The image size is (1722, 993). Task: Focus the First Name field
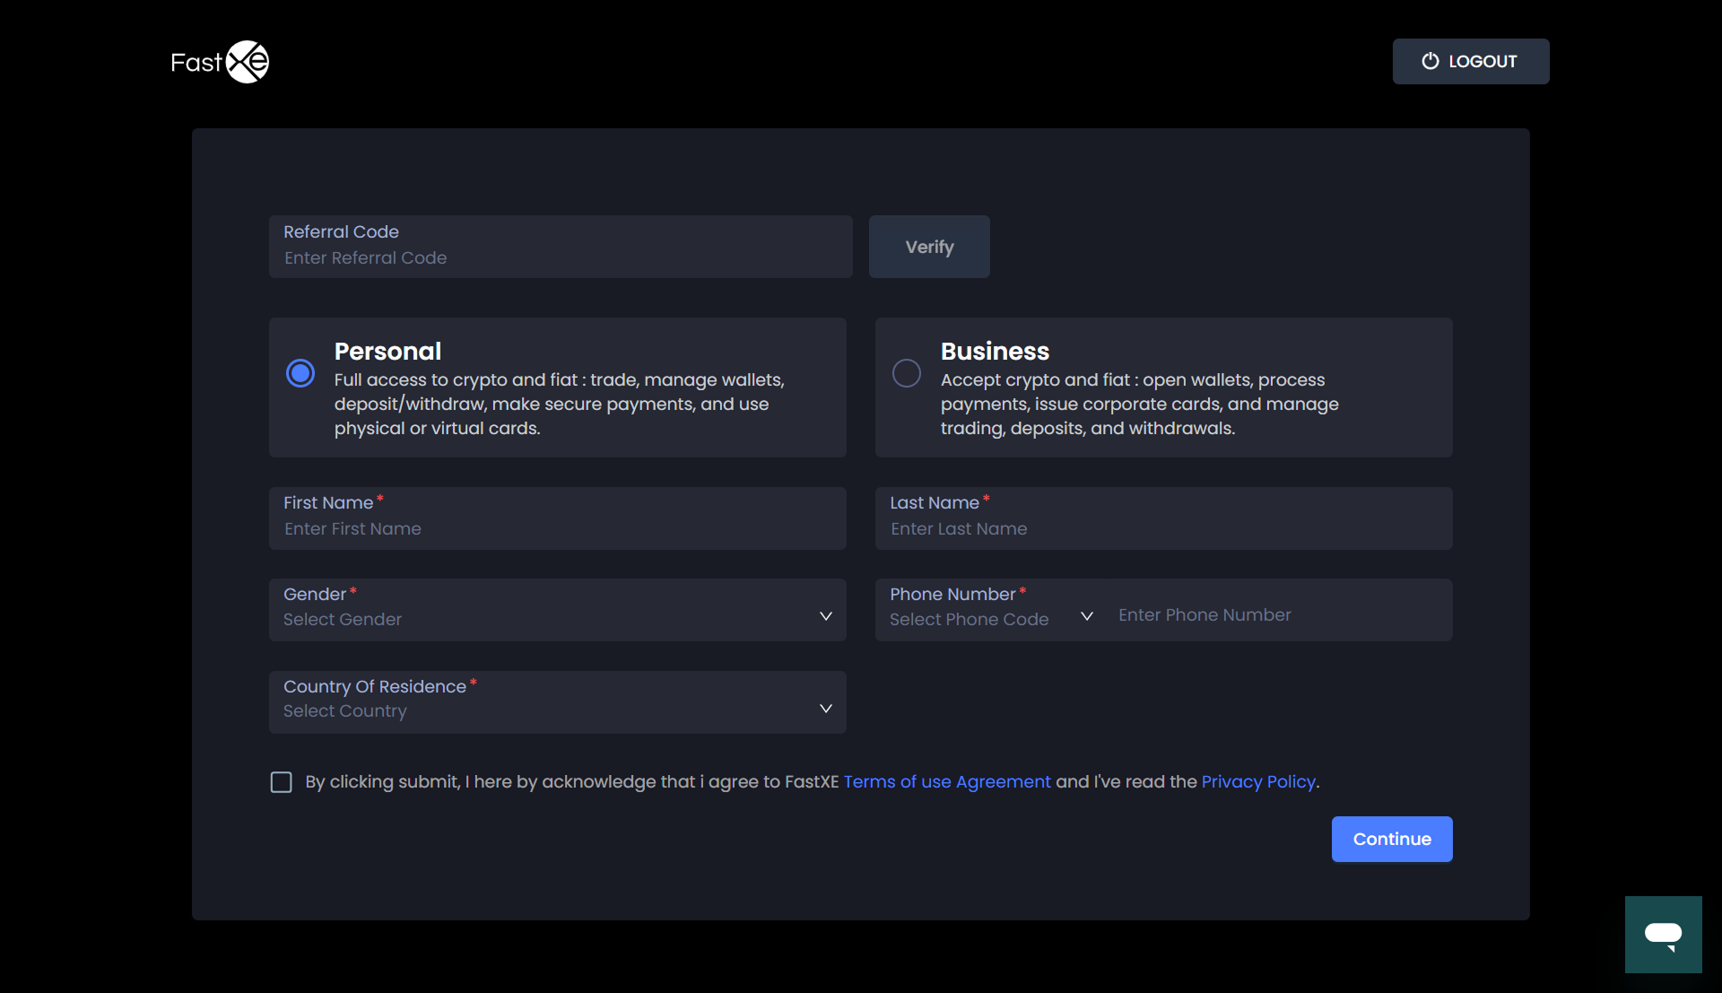pyautogui.click(x=558, y=518)
